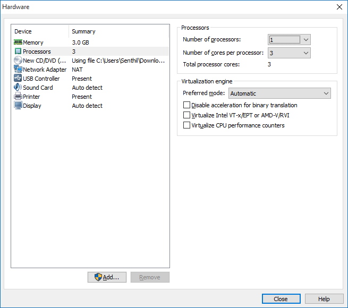
Task: Enable Disable acceleration for binary translation
Action: coord(186,105)
